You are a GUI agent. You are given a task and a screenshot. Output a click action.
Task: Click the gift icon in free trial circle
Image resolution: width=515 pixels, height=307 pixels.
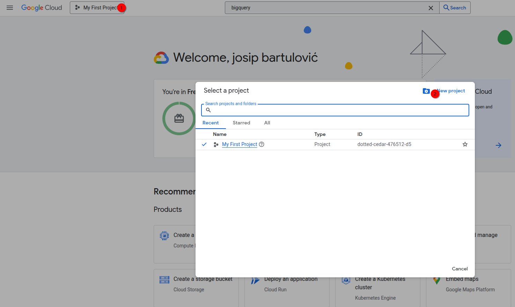pos(179,118)
